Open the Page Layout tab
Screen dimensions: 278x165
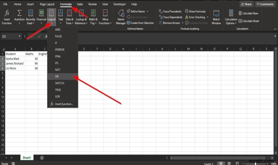47,4
